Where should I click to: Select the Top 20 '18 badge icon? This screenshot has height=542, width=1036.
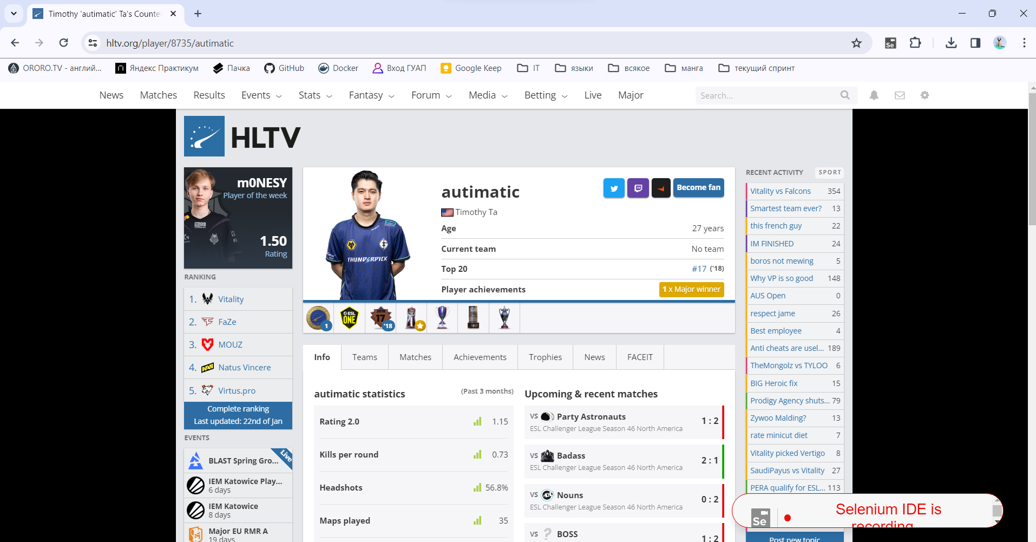[x=381, y=318]
